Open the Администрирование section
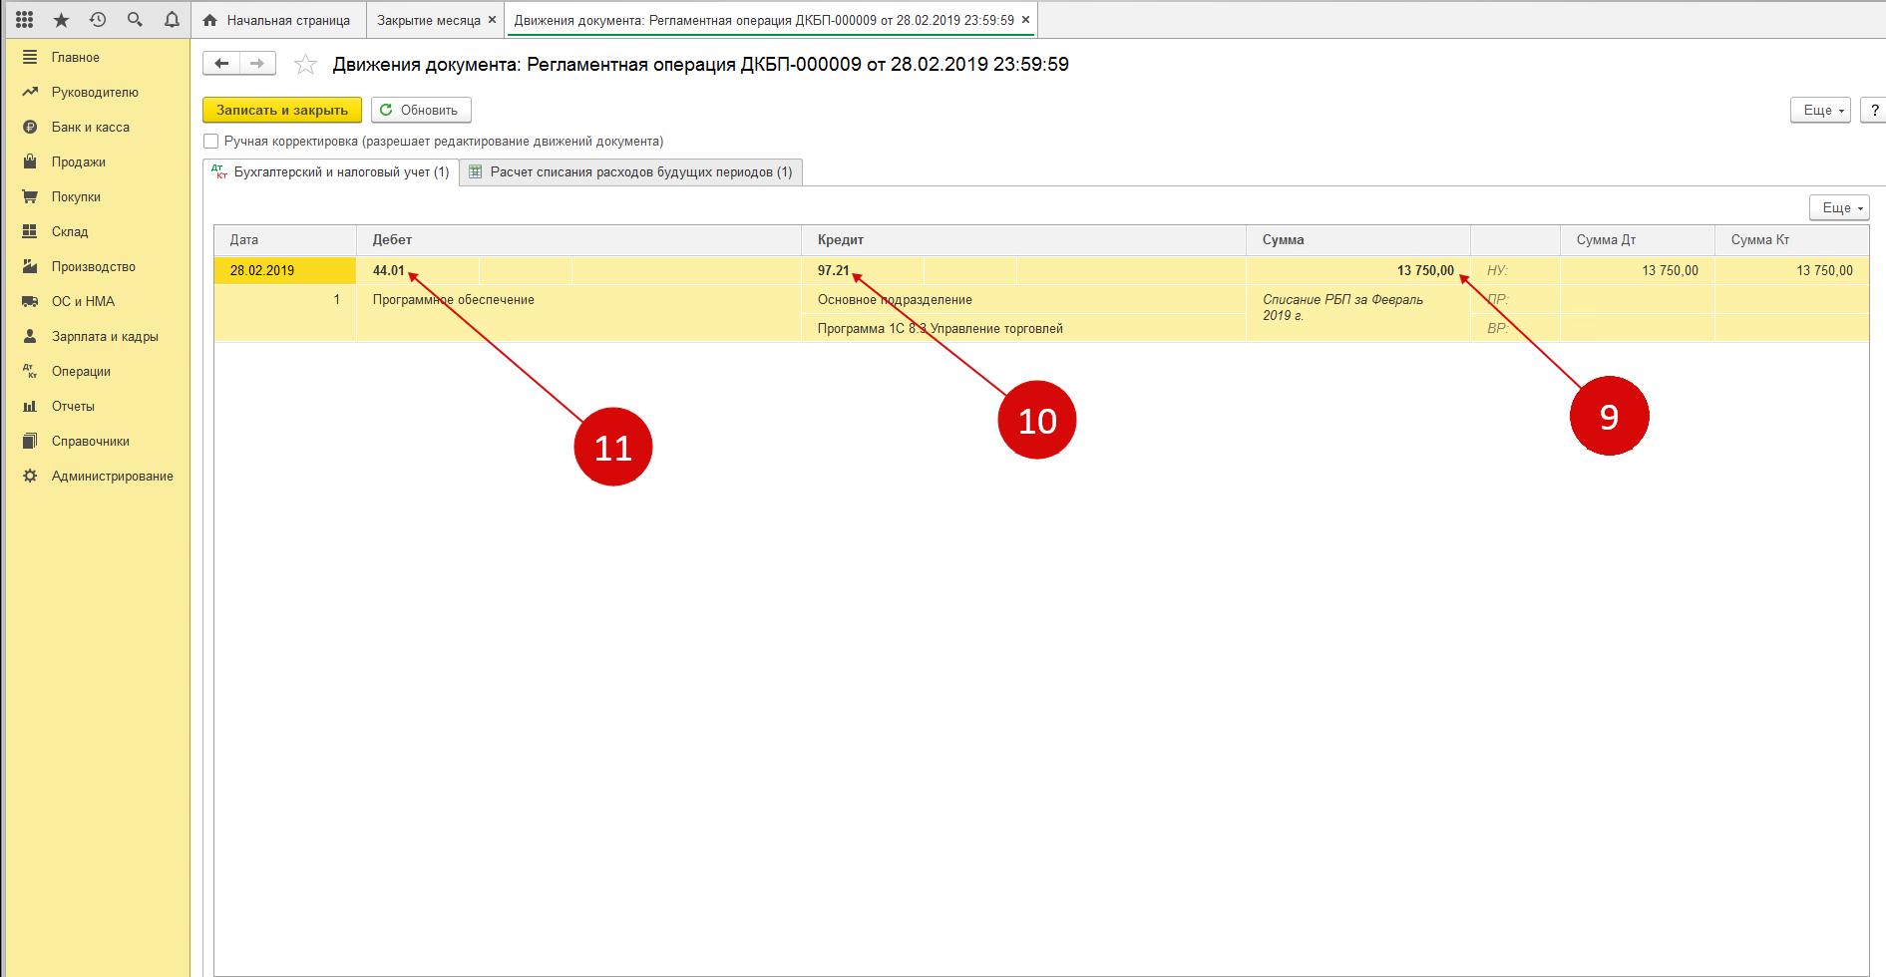Image resolution: width=1886 pixels, height=977 pixels. click(113, 476)
